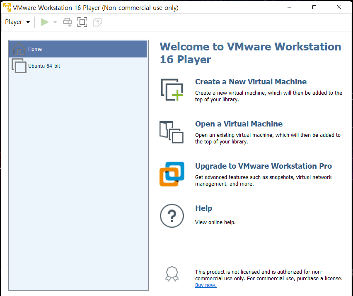The width and height of the screenshot is (353, 296).
Task: Click the Unity mode toolbar icon
Action: (97, 22)
